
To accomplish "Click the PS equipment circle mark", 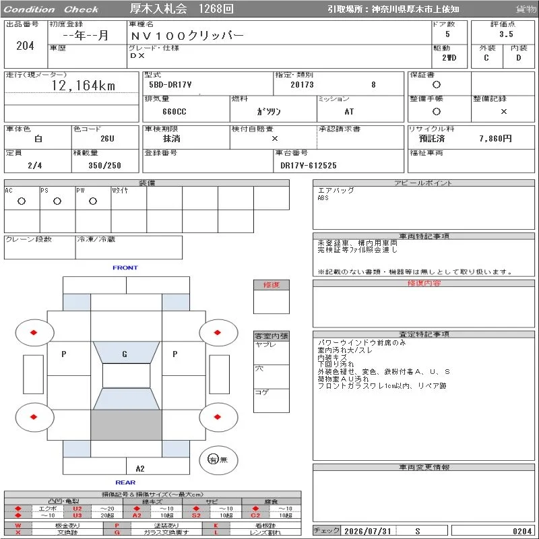I will pyautogui.click(x=57, y=201).
